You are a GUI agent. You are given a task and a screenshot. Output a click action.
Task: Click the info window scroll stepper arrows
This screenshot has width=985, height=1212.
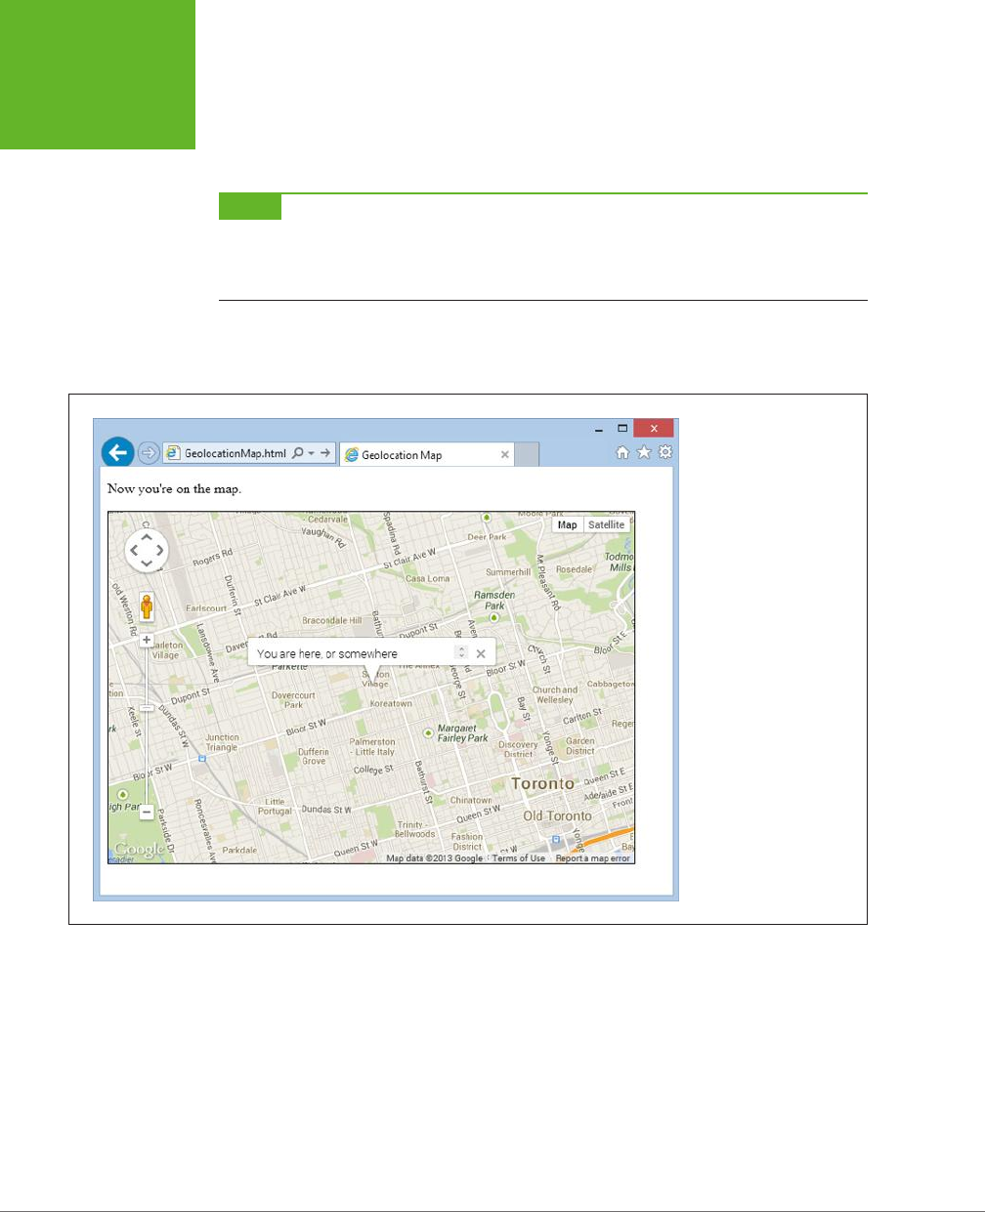click(x=462, y=652)
